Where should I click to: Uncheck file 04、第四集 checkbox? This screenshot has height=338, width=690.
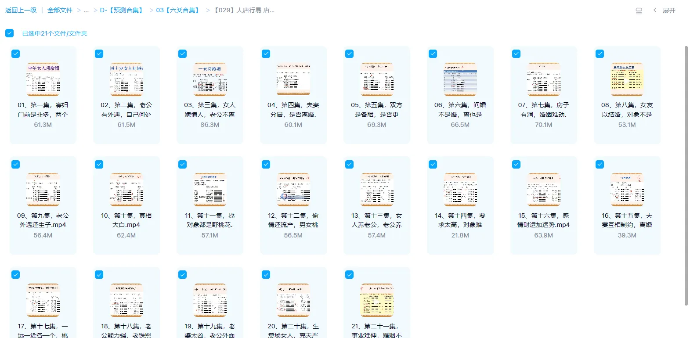click(x=266, y=54)
